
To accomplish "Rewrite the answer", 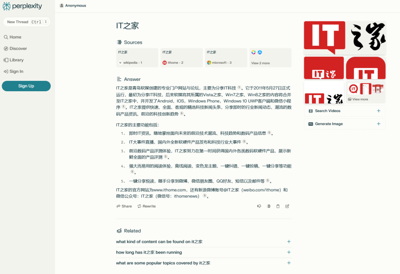I will pos(146,206).
